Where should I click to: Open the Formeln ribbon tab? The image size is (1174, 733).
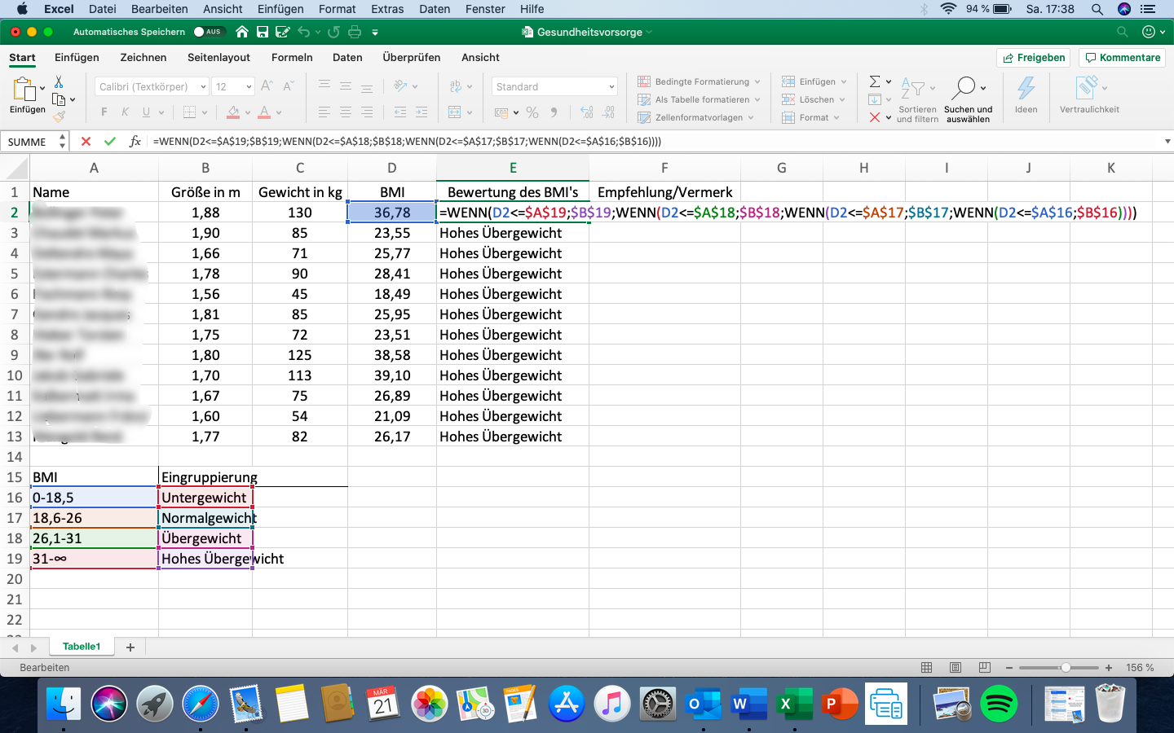coord(292,58)
